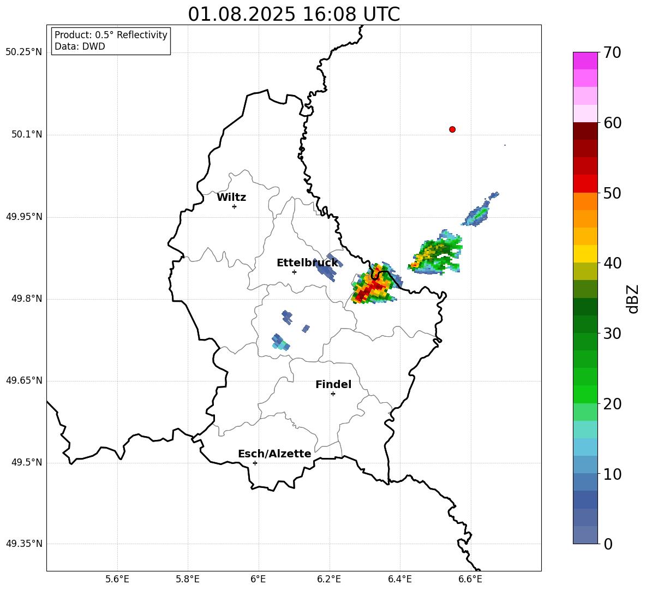Click the bright green colorbar segment at 20
The width and height of the screenshot is (646, 590).
[x=585, y=394]
